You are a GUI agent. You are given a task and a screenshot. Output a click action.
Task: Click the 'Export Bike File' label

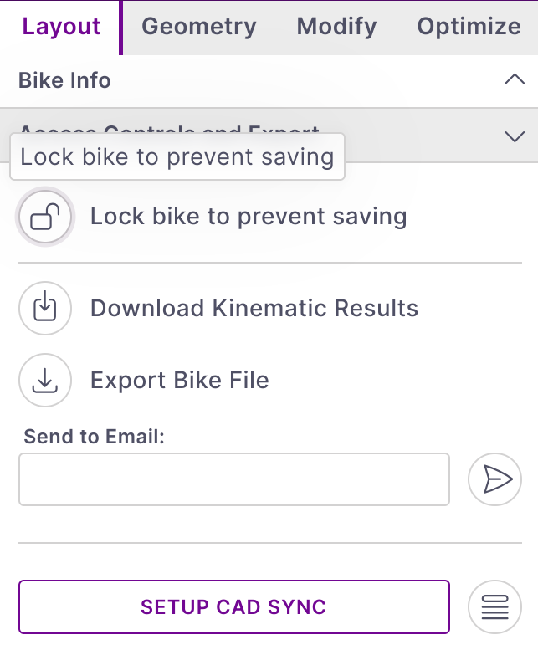point(179,381)
